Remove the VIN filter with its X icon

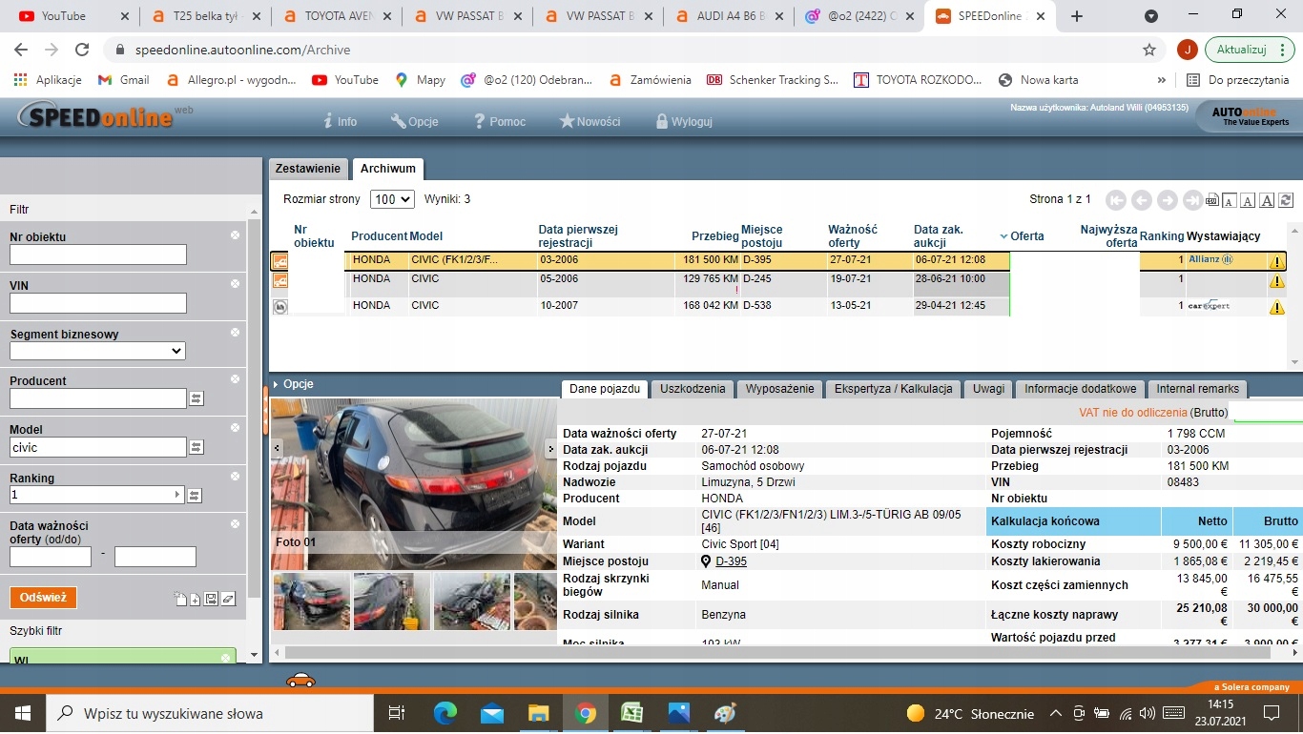click(235, 284)
